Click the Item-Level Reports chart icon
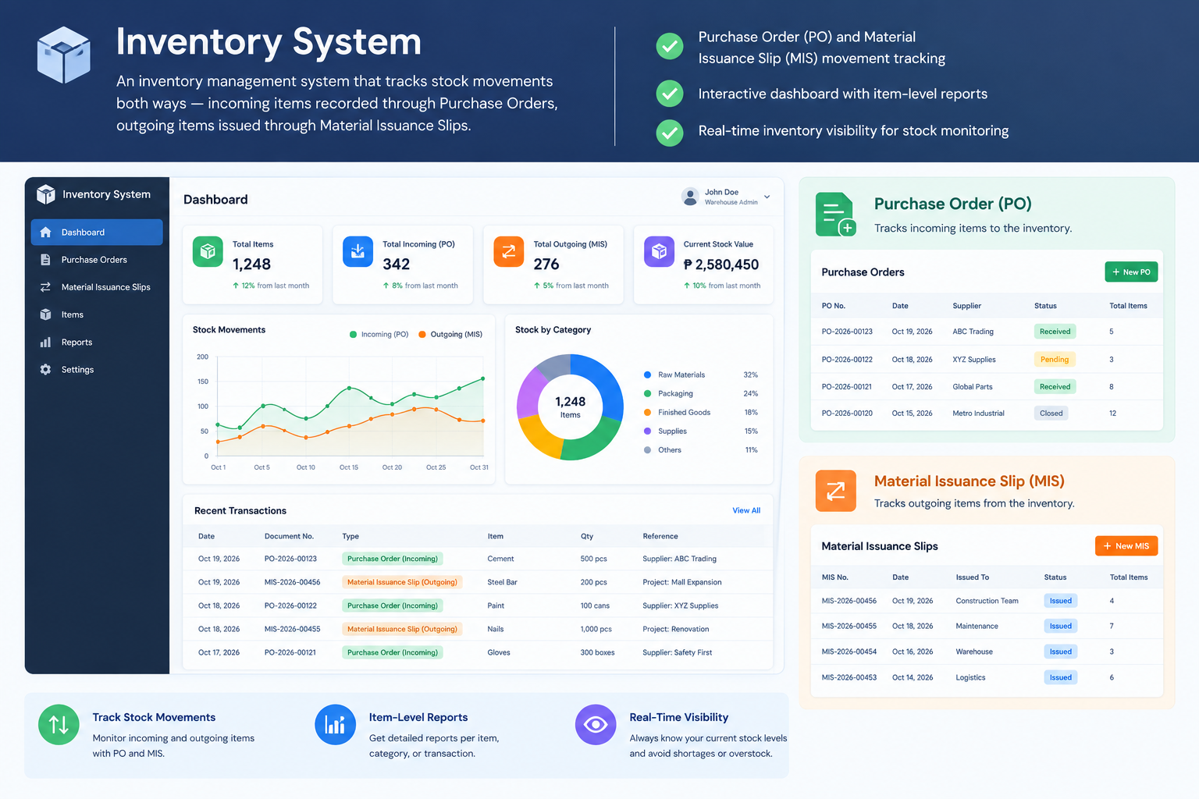1199x799 pixels. (336, 725)
